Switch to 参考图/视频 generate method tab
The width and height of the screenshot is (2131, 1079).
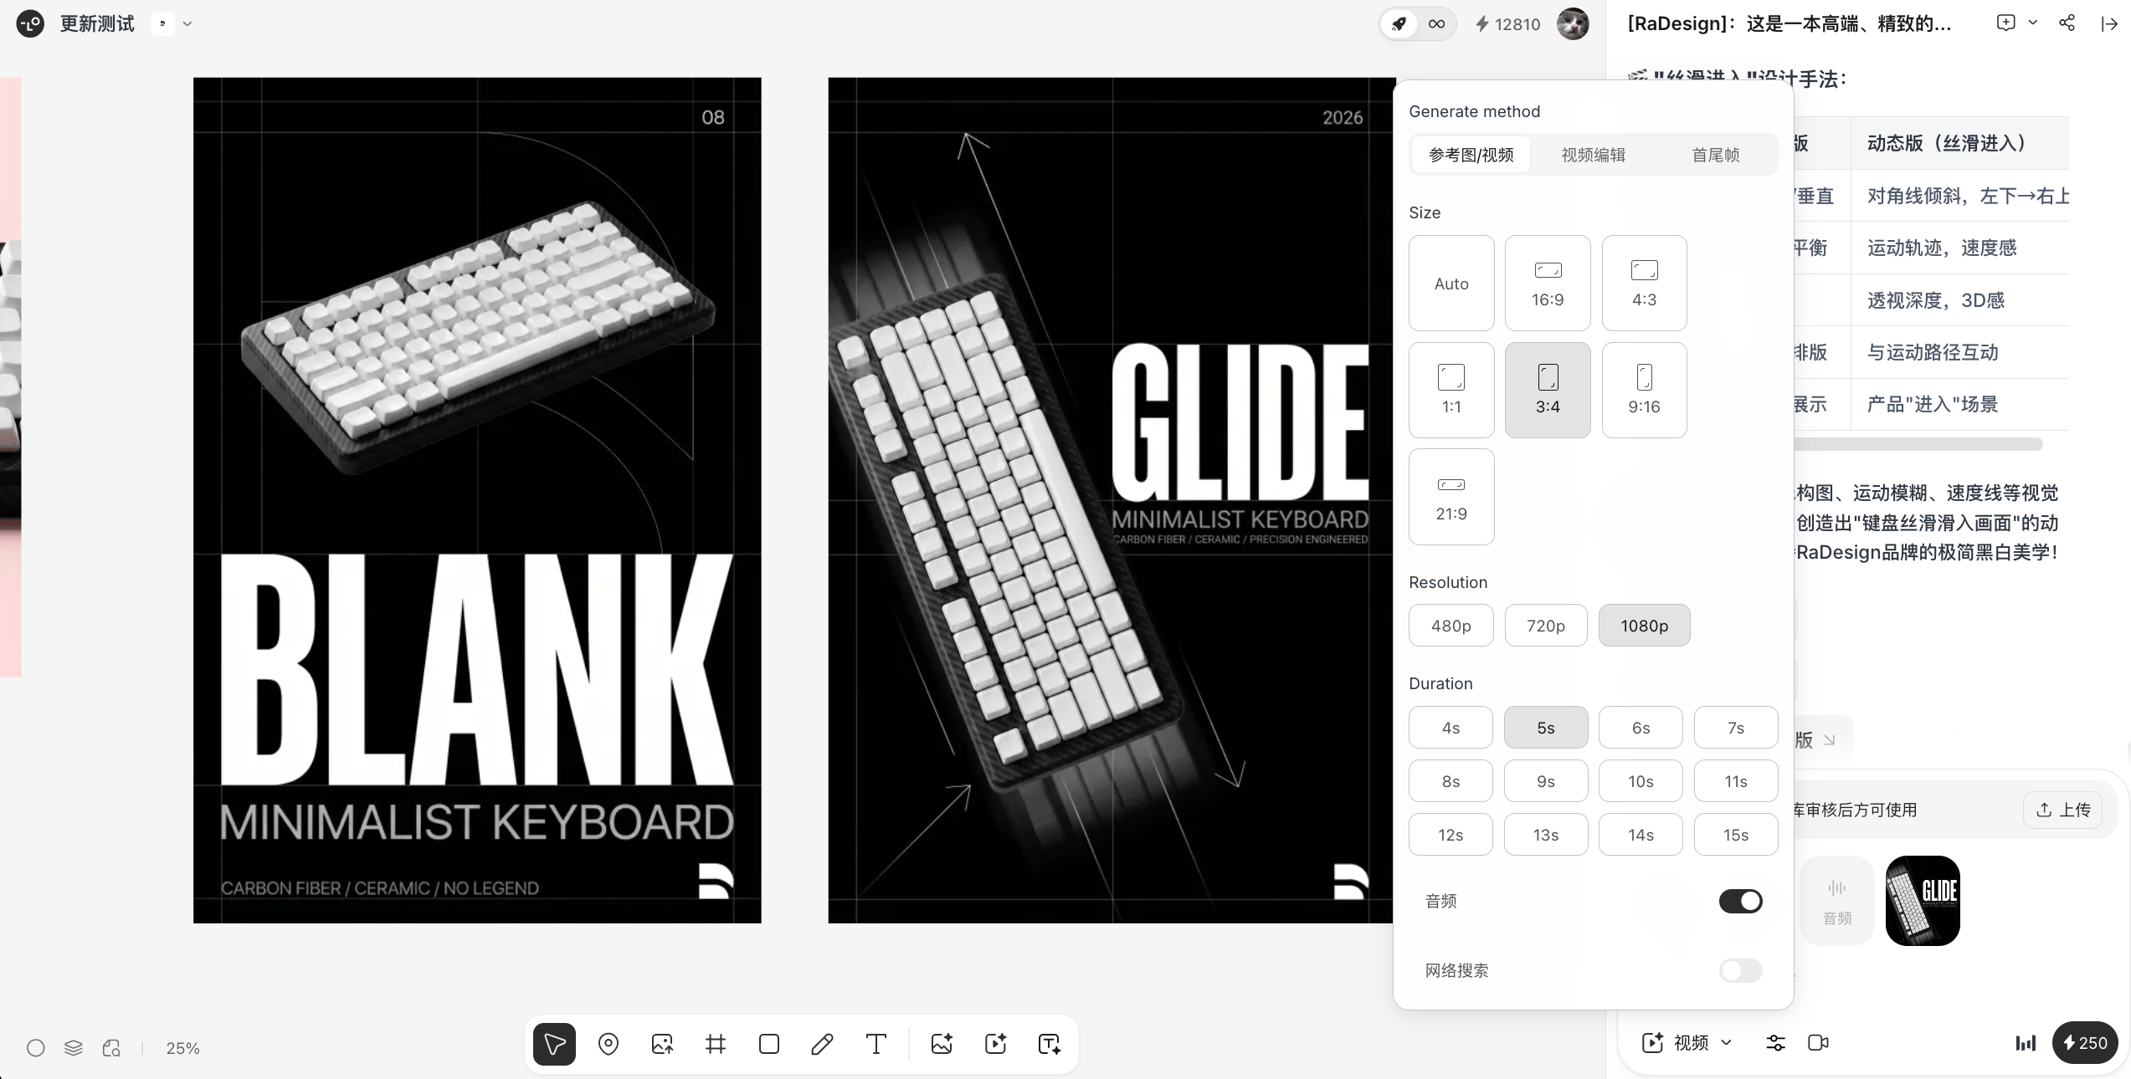tap(1471, 155)
